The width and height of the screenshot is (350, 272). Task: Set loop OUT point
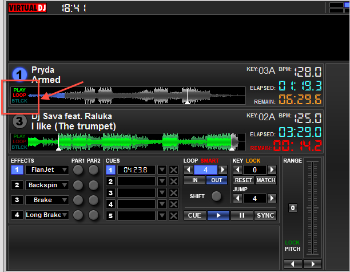pyautogui.click(x=217, y=180)
